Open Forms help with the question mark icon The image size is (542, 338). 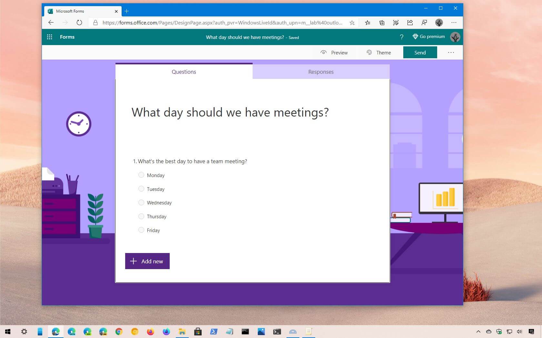click(401, 37)
